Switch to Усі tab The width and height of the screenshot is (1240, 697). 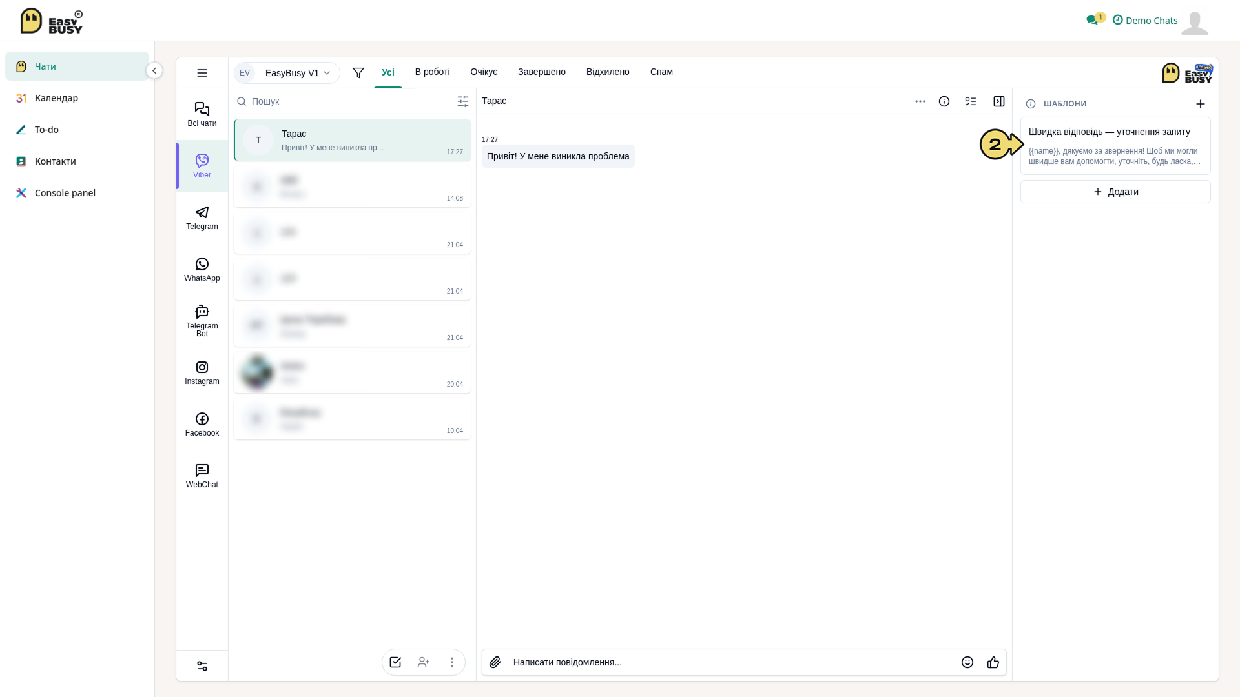click(388, 72)
